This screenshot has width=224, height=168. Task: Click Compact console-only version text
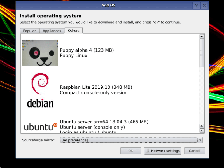tap(94, 93)
